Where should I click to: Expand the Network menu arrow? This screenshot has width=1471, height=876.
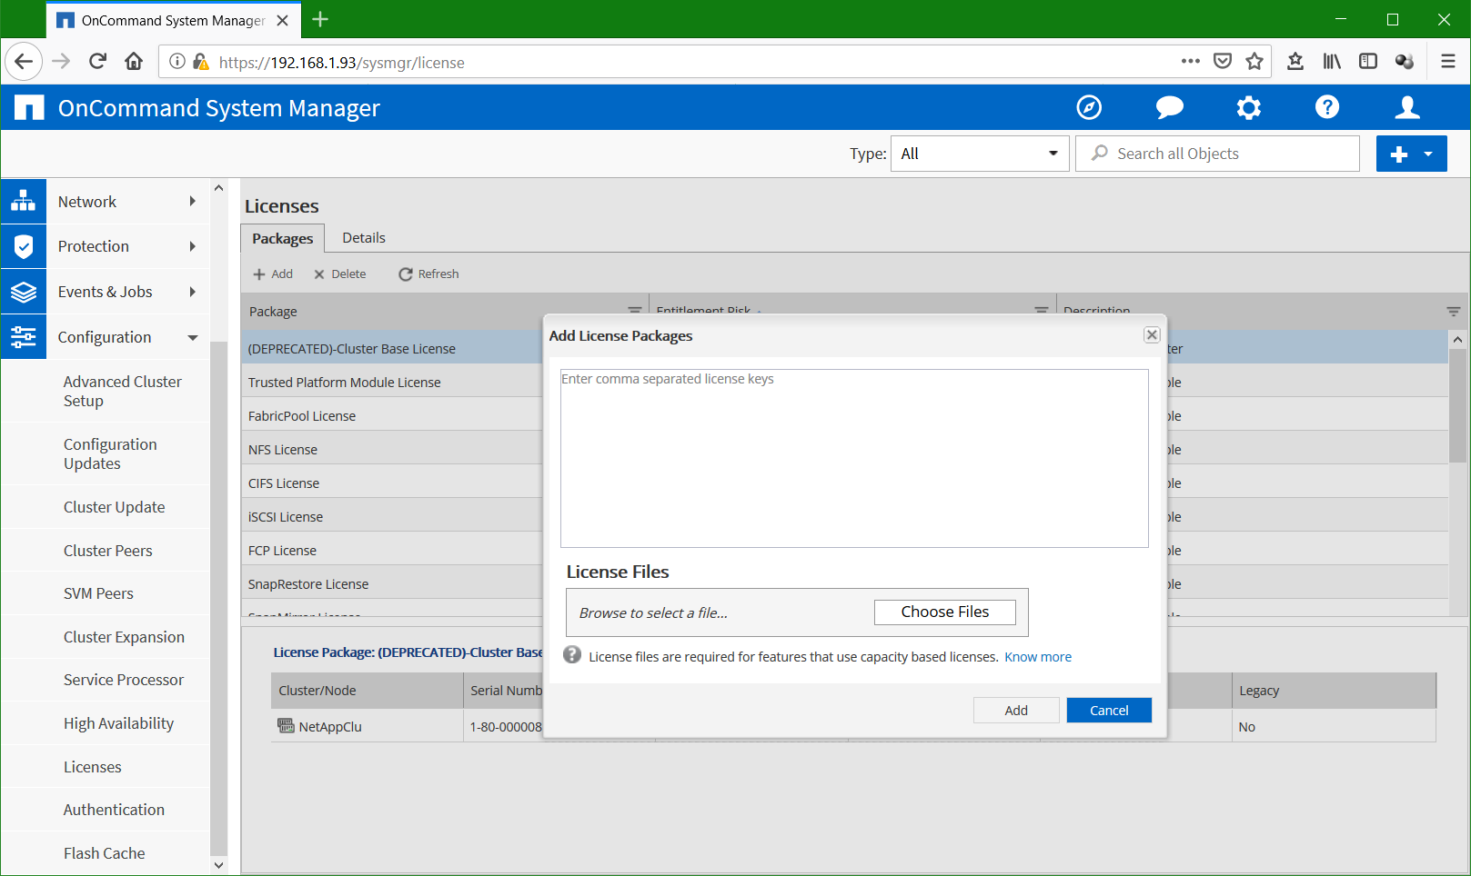pyautogui.click(x=192, y=201)
